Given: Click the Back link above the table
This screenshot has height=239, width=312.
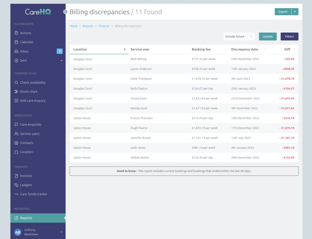Looking at the screenshot, I should (74, 26).
